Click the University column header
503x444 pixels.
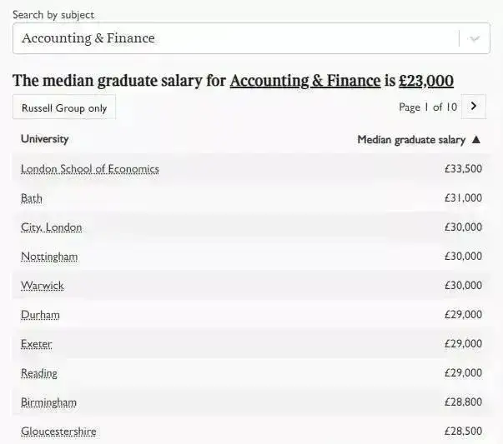click(x=44, y=139)
